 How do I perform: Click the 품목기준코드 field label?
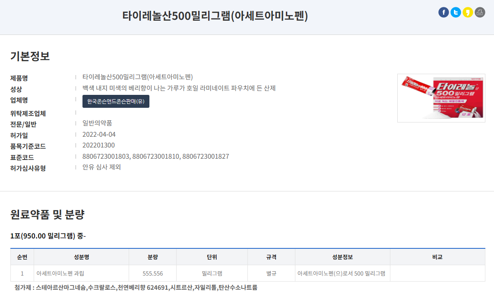pyautogui.click(x=28, y=146)
